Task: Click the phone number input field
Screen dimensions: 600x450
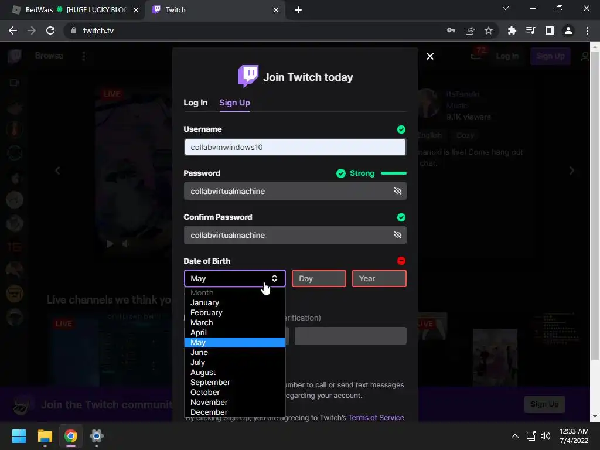Action: [350, 336]
